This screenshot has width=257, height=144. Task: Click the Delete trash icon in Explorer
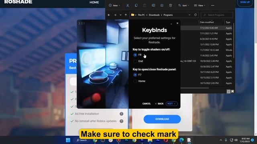coord(170,5)
